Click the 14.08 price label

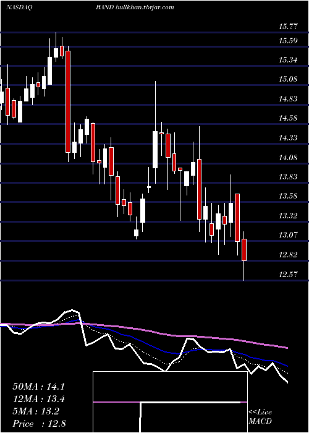coord(289,158)
